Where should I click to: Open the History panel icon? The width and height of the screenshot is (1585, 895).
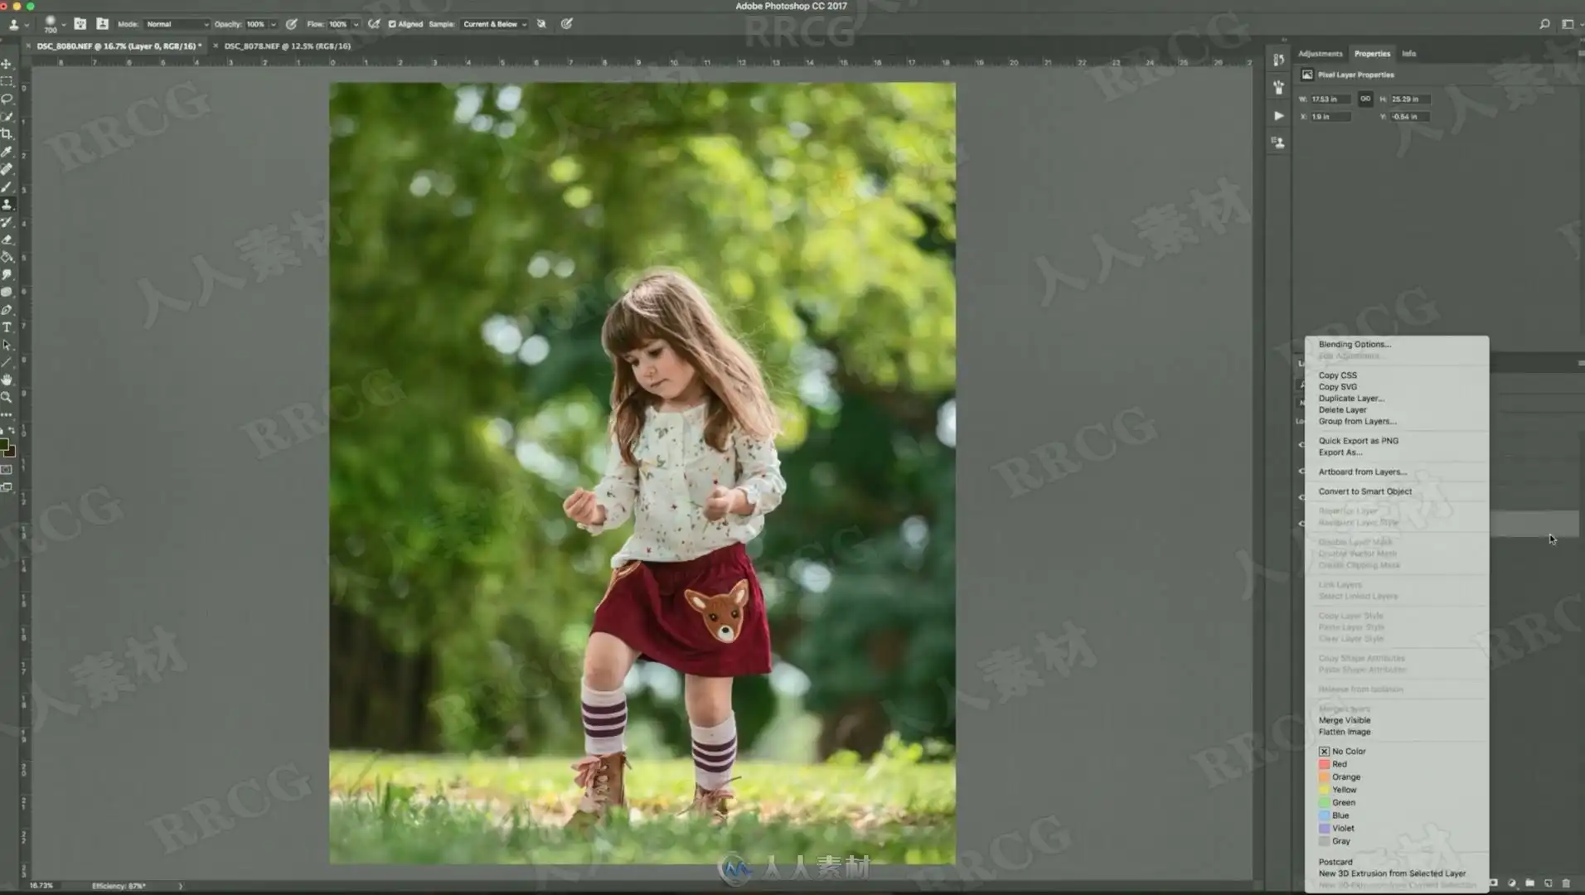(x=1278, y=60)
